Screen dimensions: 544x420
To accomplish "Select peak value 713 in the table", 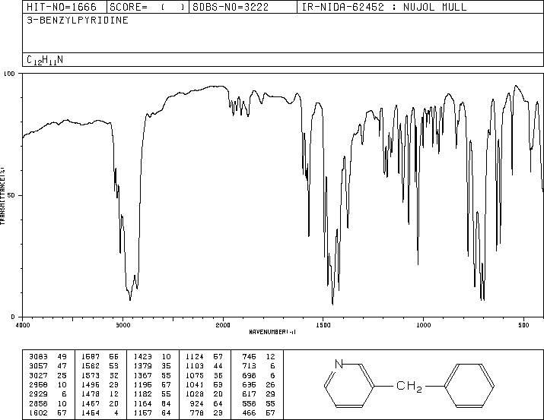I will click(x=249, y=366).
